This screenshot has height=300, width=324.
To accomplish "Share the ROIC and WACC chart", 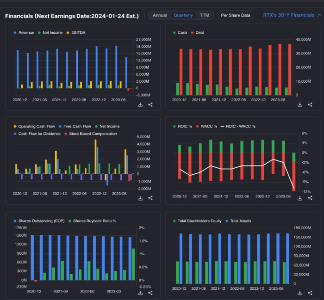I will 310,198.
